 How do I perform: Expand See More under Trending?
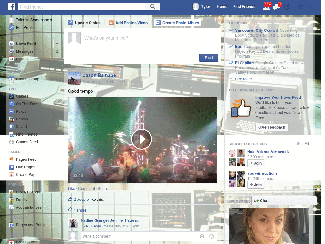coord(243,79)
